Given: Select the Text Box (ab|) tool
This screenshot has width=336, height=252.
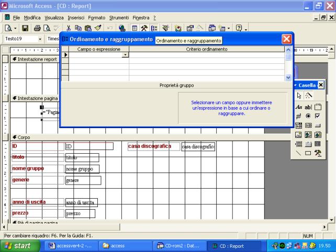Looking at the screenshot, I should 308,107.
